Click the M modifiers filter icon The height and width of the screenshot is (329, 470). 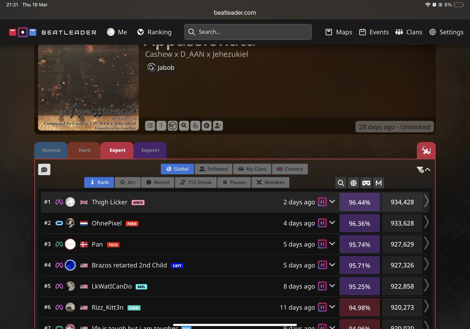point(379,183)
